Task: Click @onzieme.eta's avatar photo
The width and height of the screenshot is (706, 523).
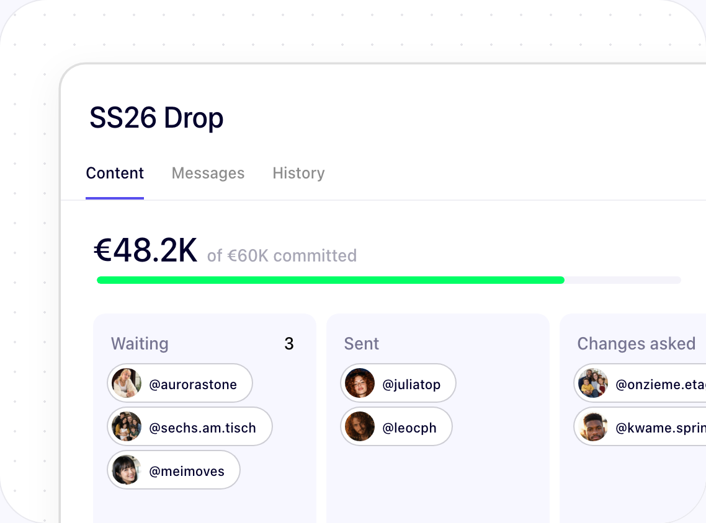Action: 593,383
